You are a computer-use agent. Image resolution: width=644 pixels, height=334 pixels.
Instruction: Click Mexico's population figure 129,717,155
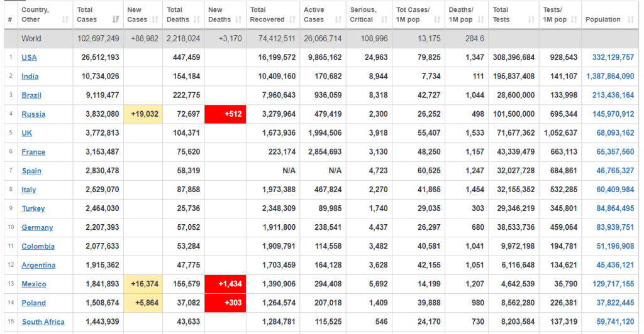tap(613, 284)
